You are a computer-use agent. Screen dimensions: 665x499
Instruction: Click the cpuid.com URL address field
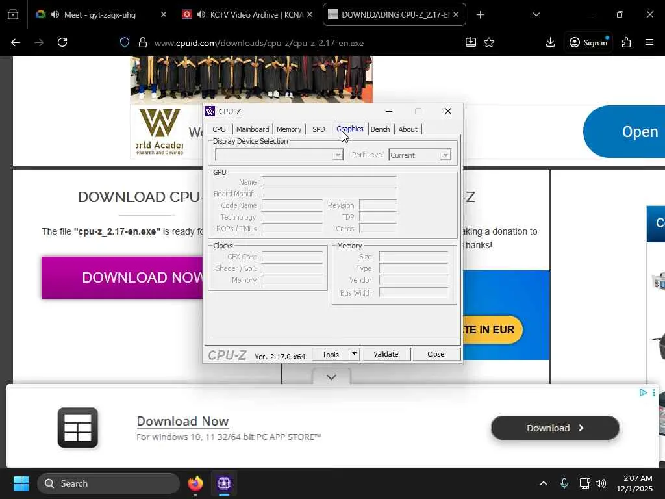pos(258,43)
